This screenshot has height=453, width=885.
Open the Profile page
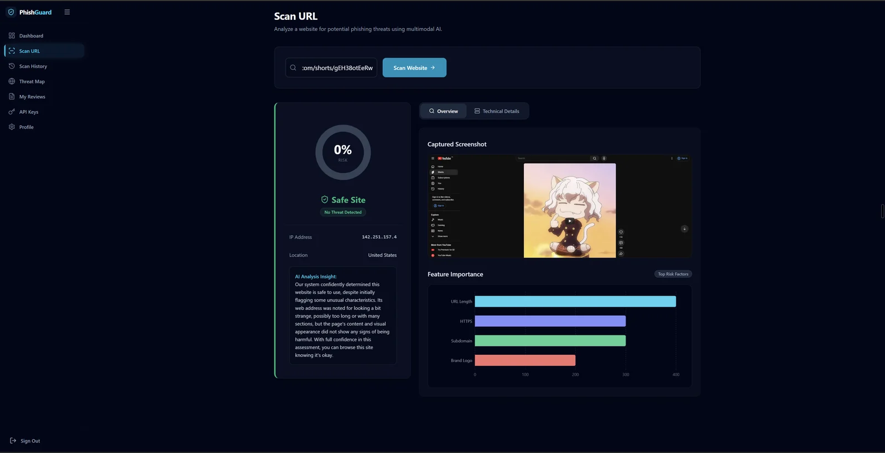(x=44, y=127)
